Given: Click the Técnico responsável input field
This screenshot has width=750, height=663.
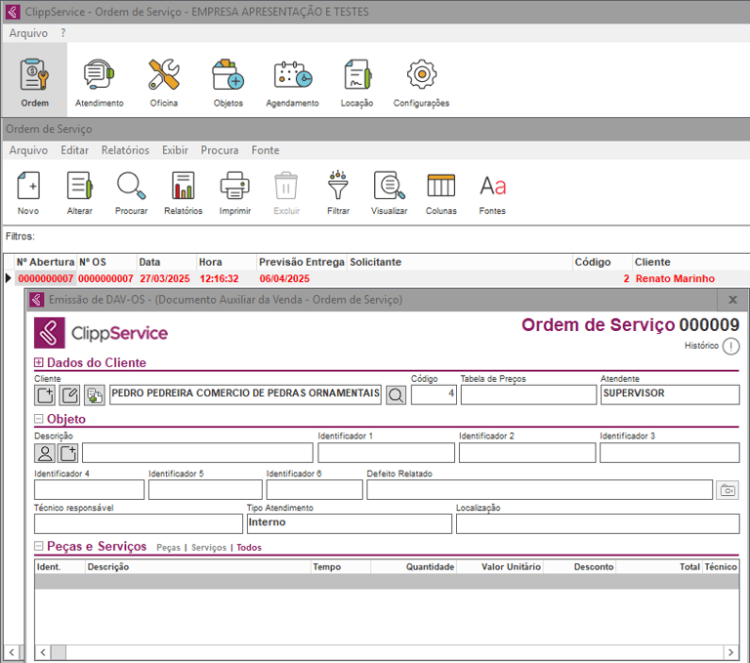Looking at the screenshot, I should 138,524.
